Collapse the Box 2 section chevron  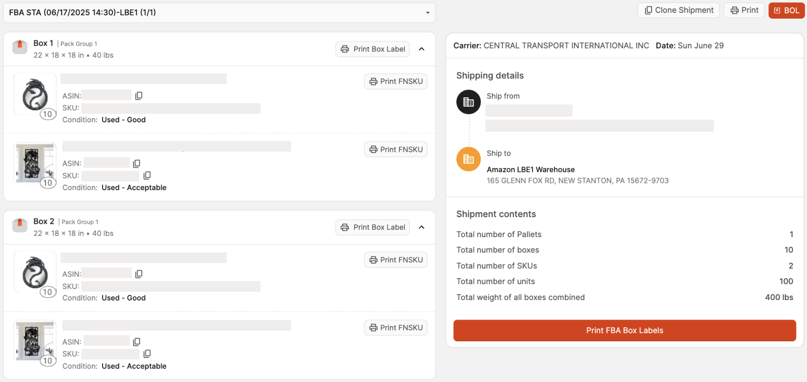[422, 227]
